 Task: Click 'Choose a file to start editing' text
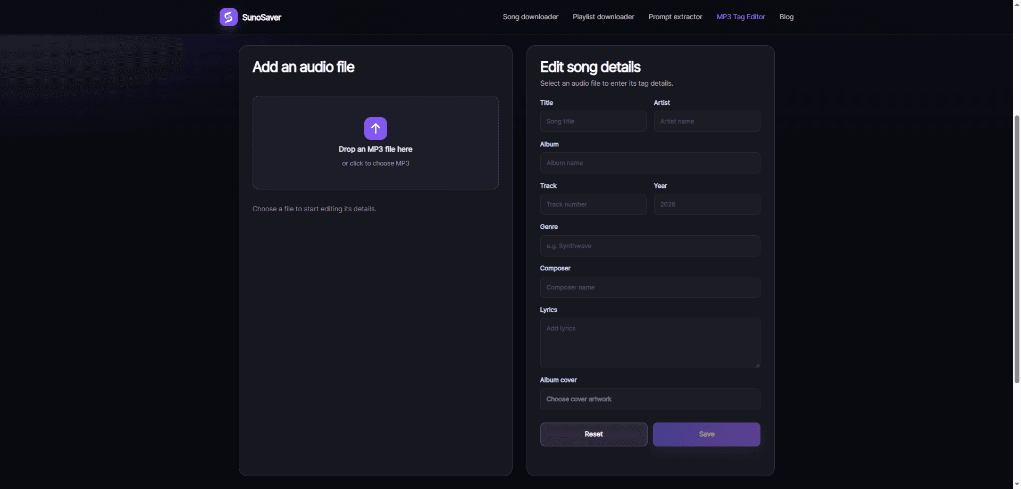tap(314, 209)
